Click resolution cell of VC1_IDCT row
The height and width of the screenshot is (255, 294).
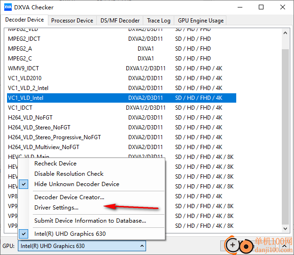199,108
